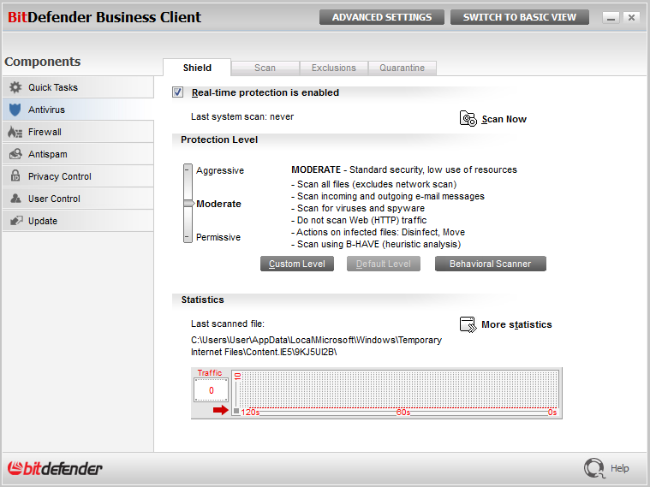The height and width of the screenshot is (487, 650).
Task: Click the Firewall flame-and-bricks icon
Action: [x=15, y=132]
